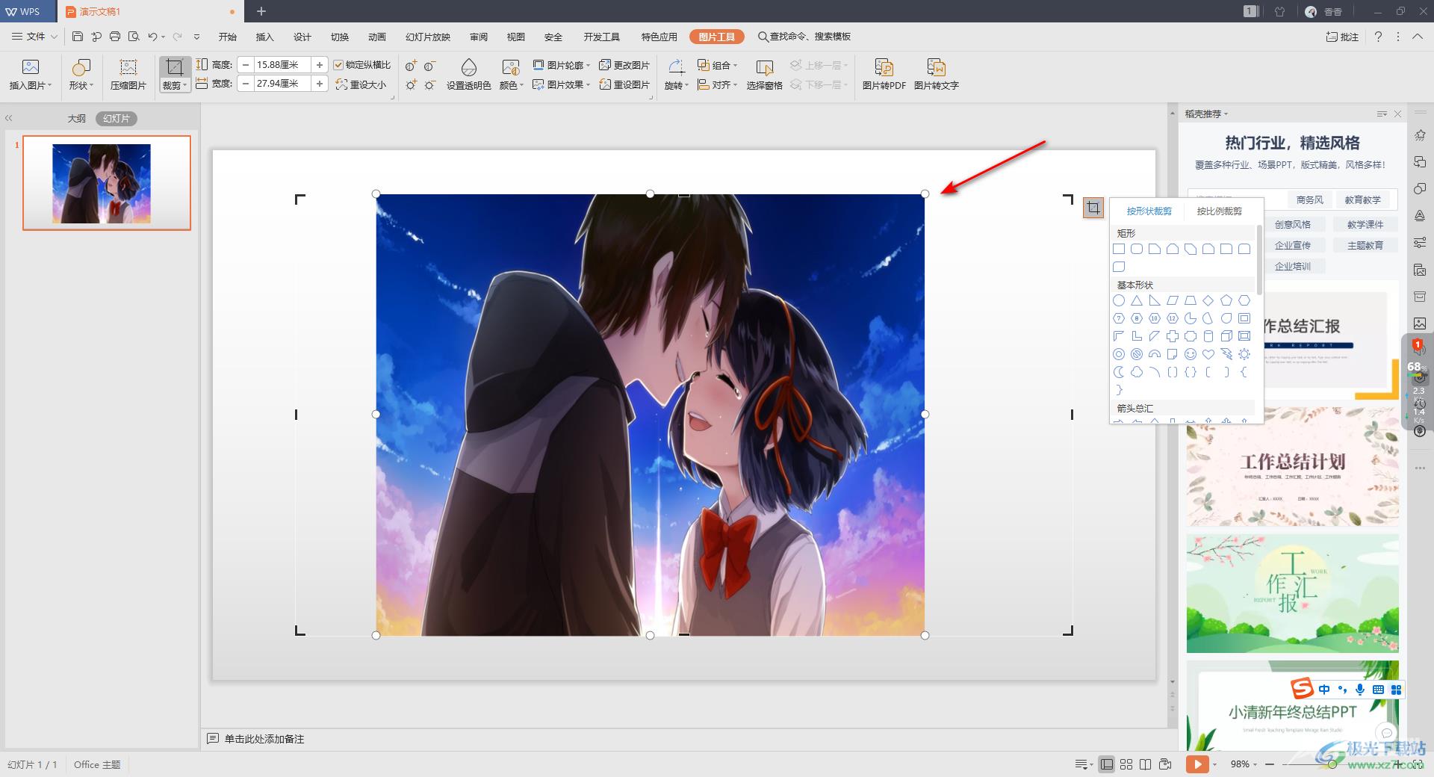The image size is (1434, 777).
Task: Decrease width with minus stepper
Action: pos(246,84)
